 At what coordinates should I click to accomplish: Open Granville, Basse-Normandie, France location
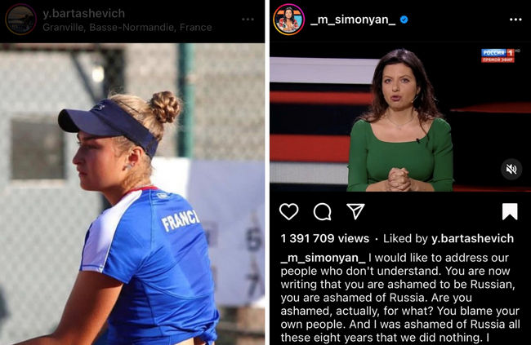[x=127, y=27]
